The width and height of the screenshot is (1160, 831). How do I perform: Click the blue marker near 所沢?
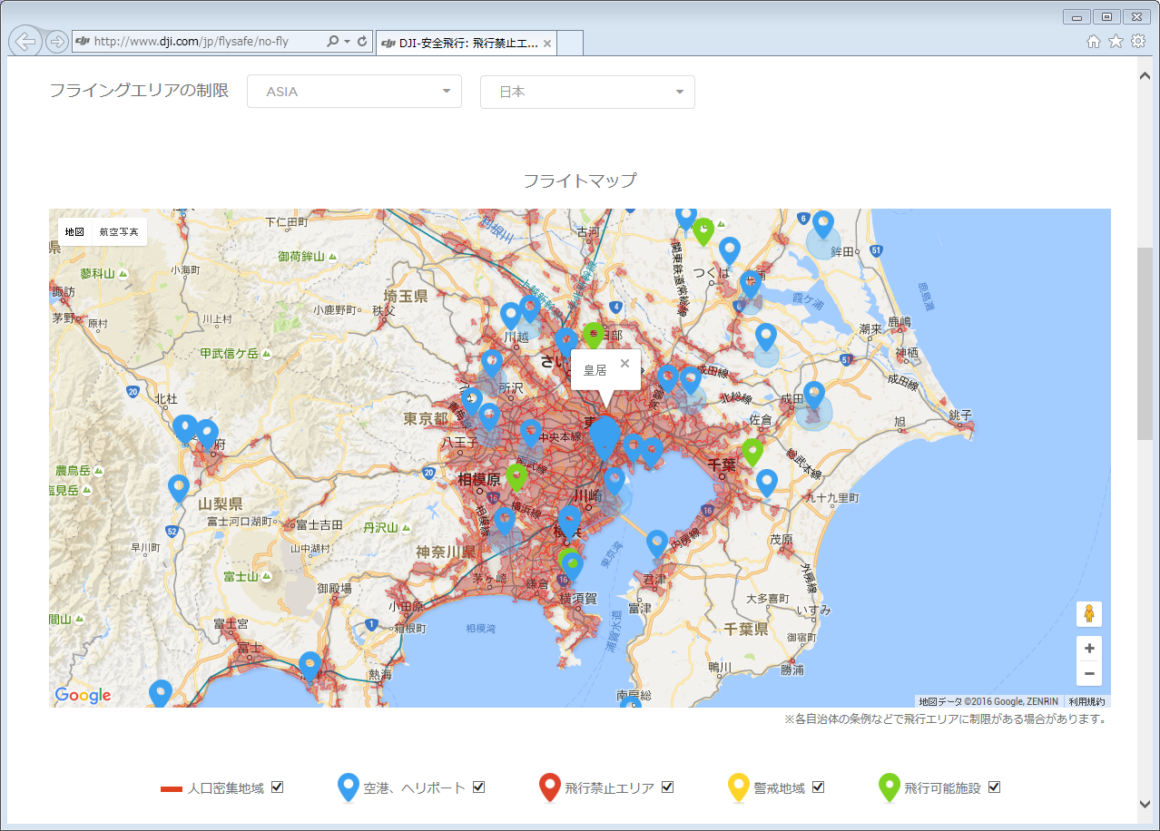pyautogui.click(x=492, y=364)
